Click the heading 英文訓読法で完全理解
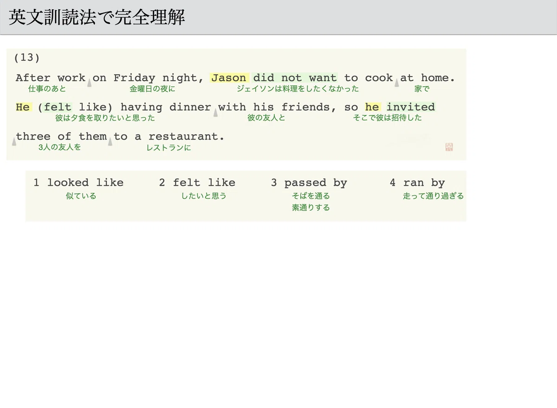The image size is (557, 408). [x=97, y=17]
